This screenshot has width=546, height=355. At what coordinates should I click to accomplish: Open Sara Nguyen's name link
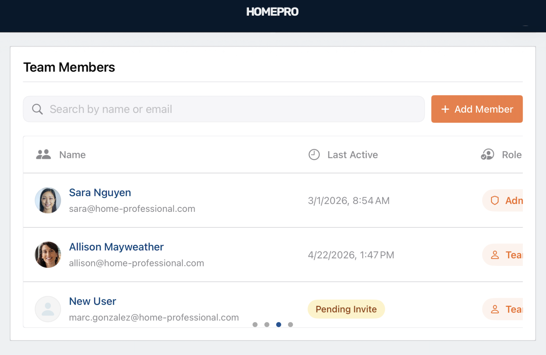100,192
